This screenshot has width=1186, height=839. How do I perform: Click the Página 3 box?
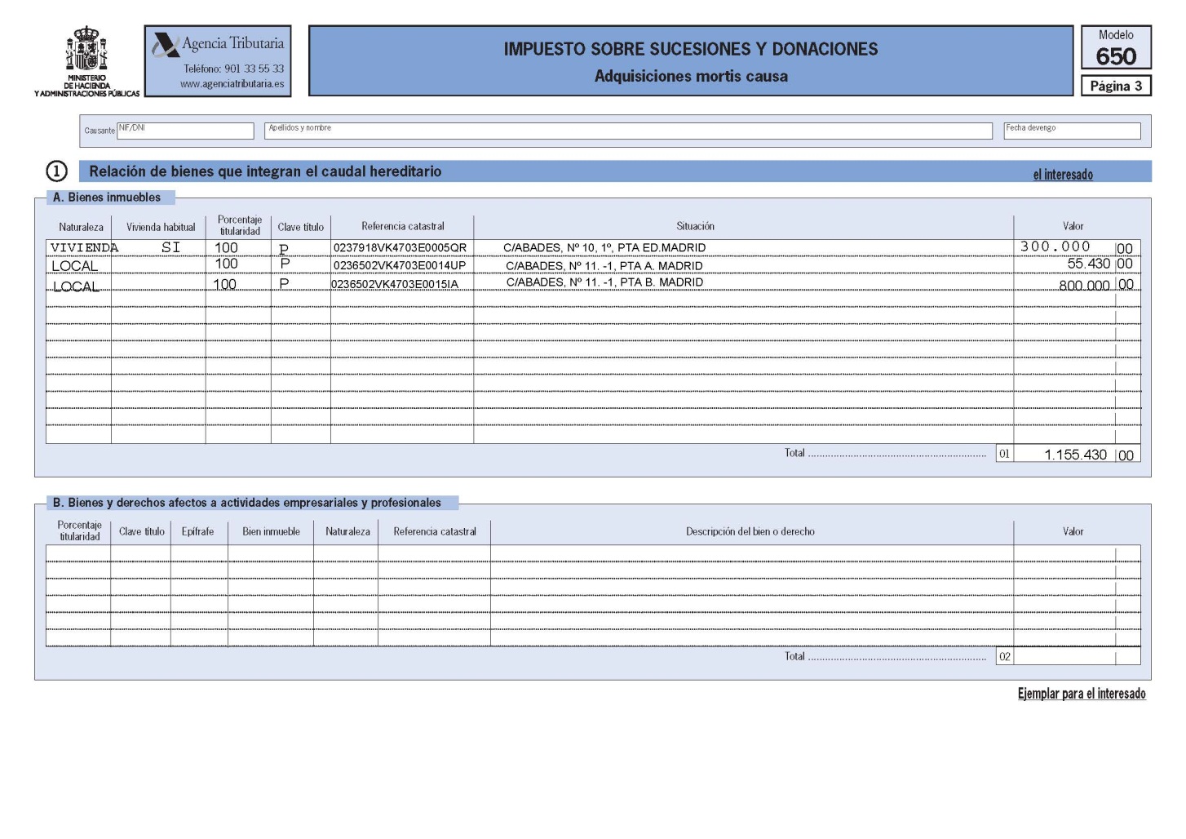click(x=1115, y=87)
